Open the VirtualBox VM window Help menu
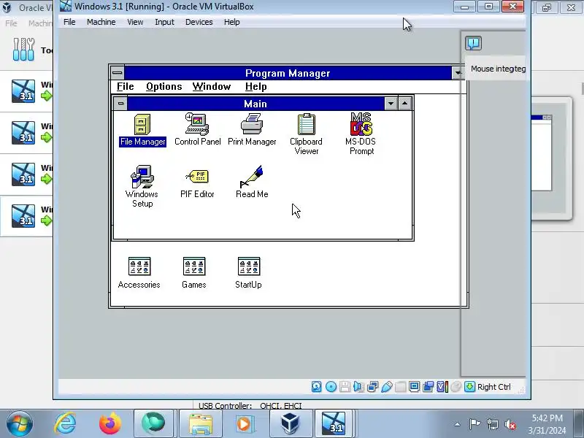The image size is (584, 438). [x=231, y=22]
